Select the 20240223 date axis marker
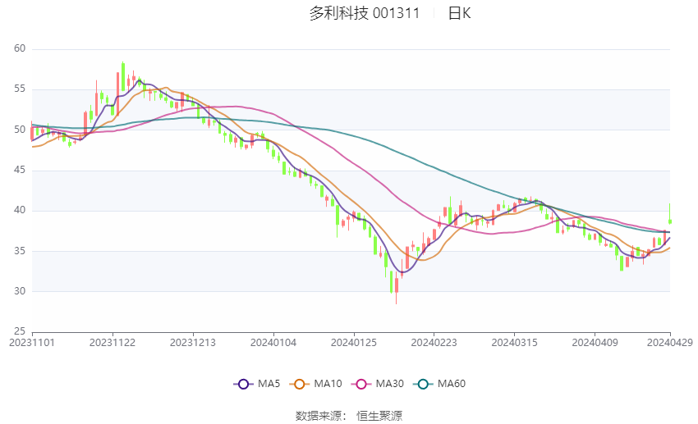 tap(434, 342)
